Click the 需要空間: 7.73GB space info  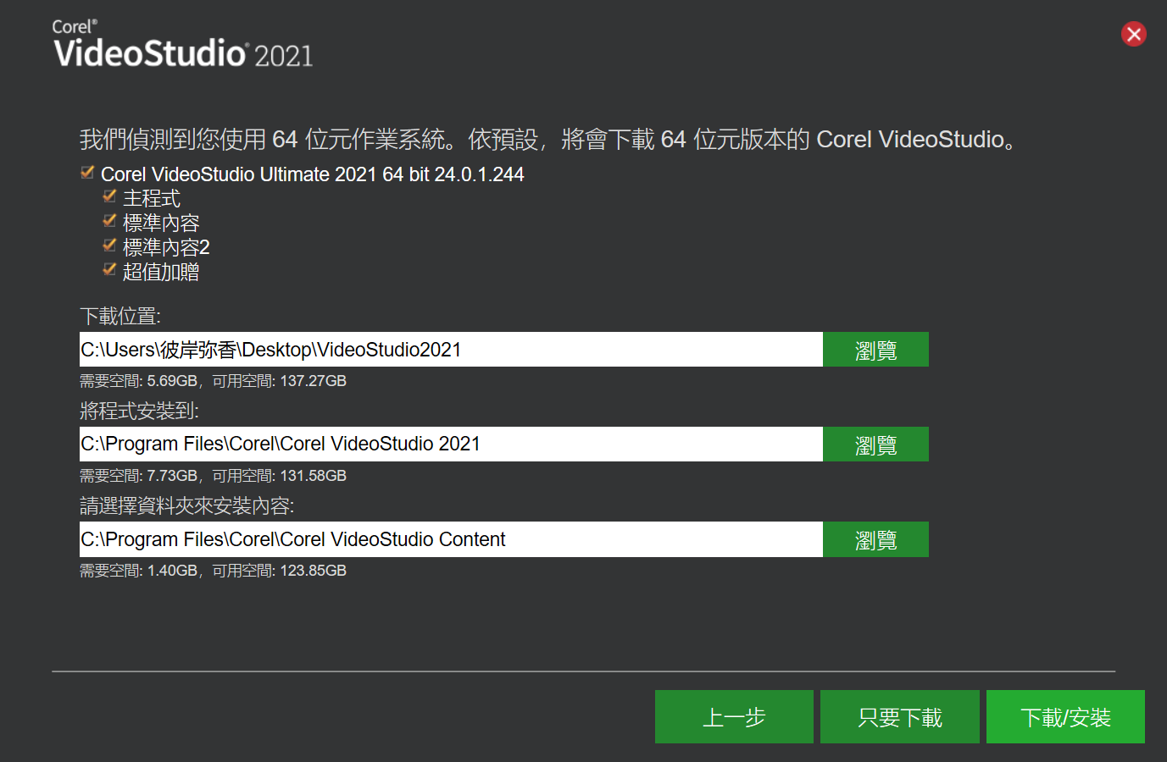[x=213, y=476]
